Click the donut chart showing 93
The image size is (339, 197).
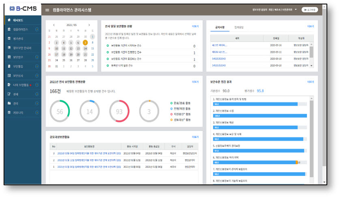tap(119, 111)
